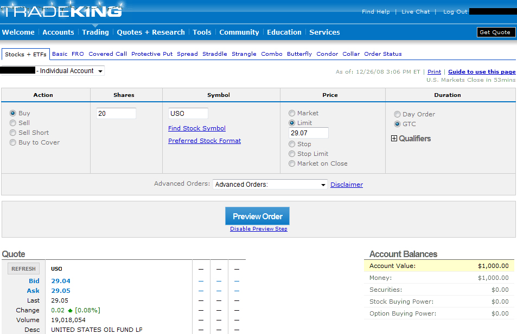The height and width of the screenshot is (334, 517).
Task: Open the Covered Call tab
Action: (x=107, y=54)
